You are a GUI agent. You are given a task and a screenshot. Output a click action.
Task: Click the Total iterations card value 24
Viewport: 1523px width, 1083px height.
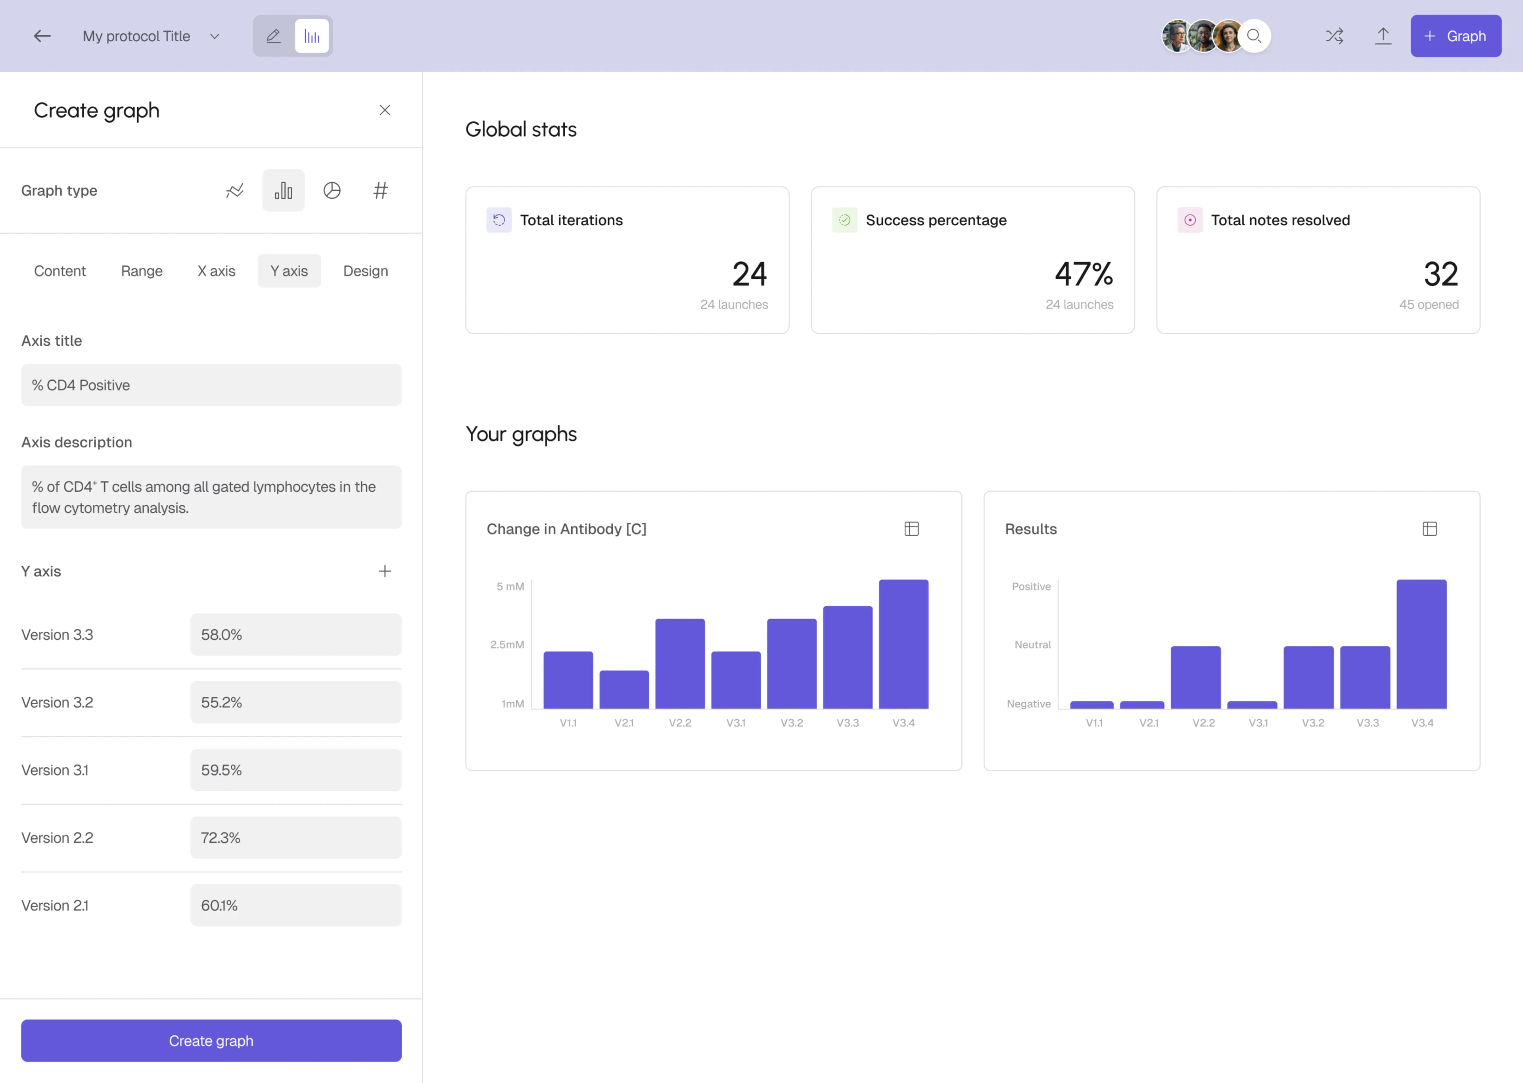click(x=750, y=273)
